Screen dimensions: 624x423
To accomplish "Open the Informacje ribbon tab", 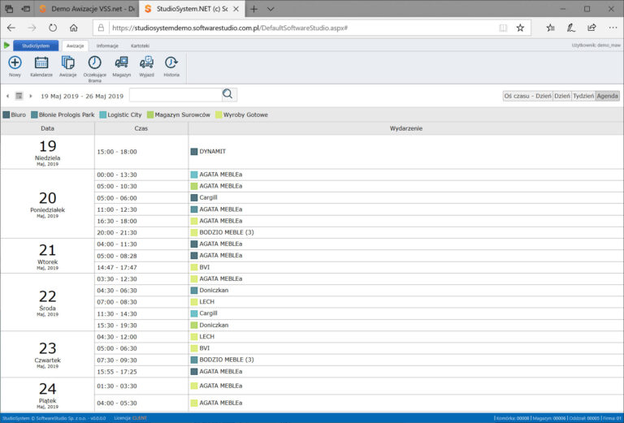I will tap(107, 45).
